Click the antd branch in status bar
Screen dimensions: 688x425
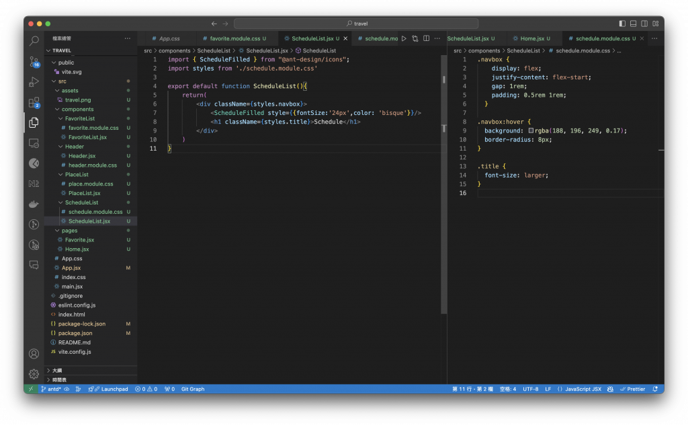(52, 389)
